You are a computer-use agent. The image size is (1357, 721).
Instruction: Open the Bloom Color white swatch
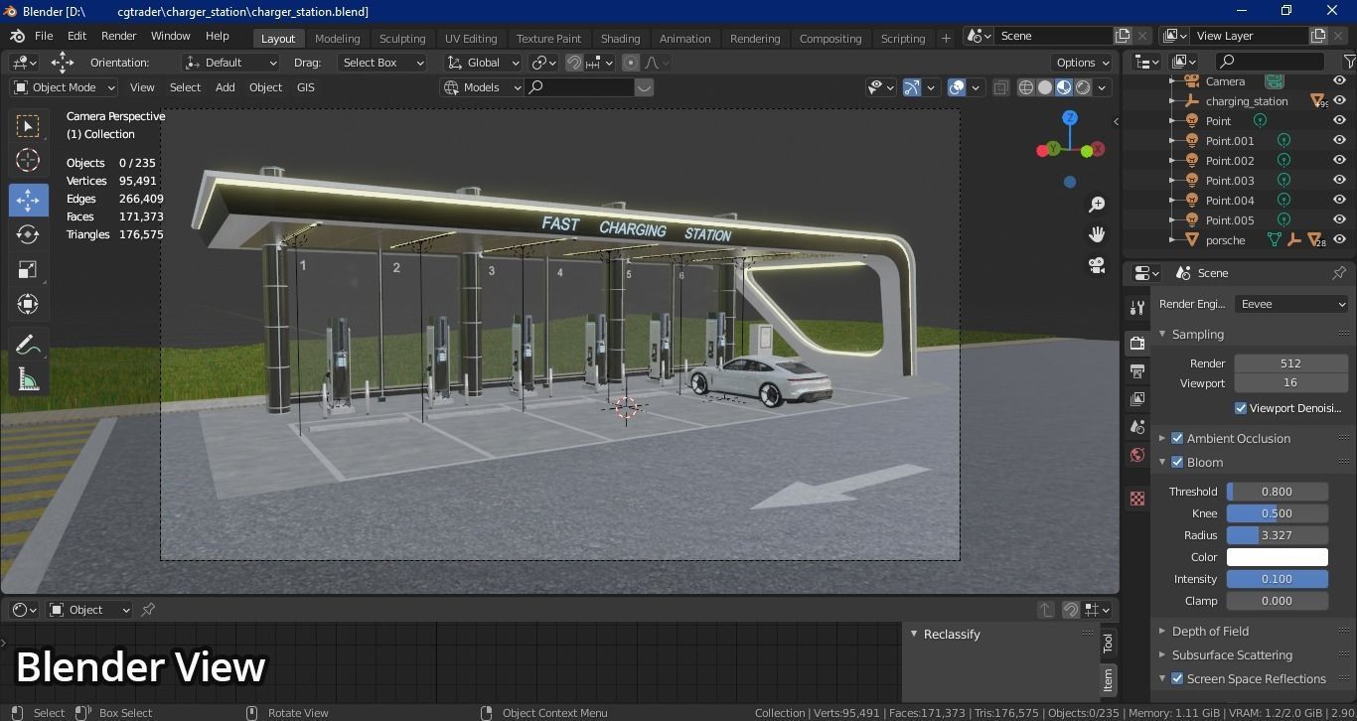1277,557
